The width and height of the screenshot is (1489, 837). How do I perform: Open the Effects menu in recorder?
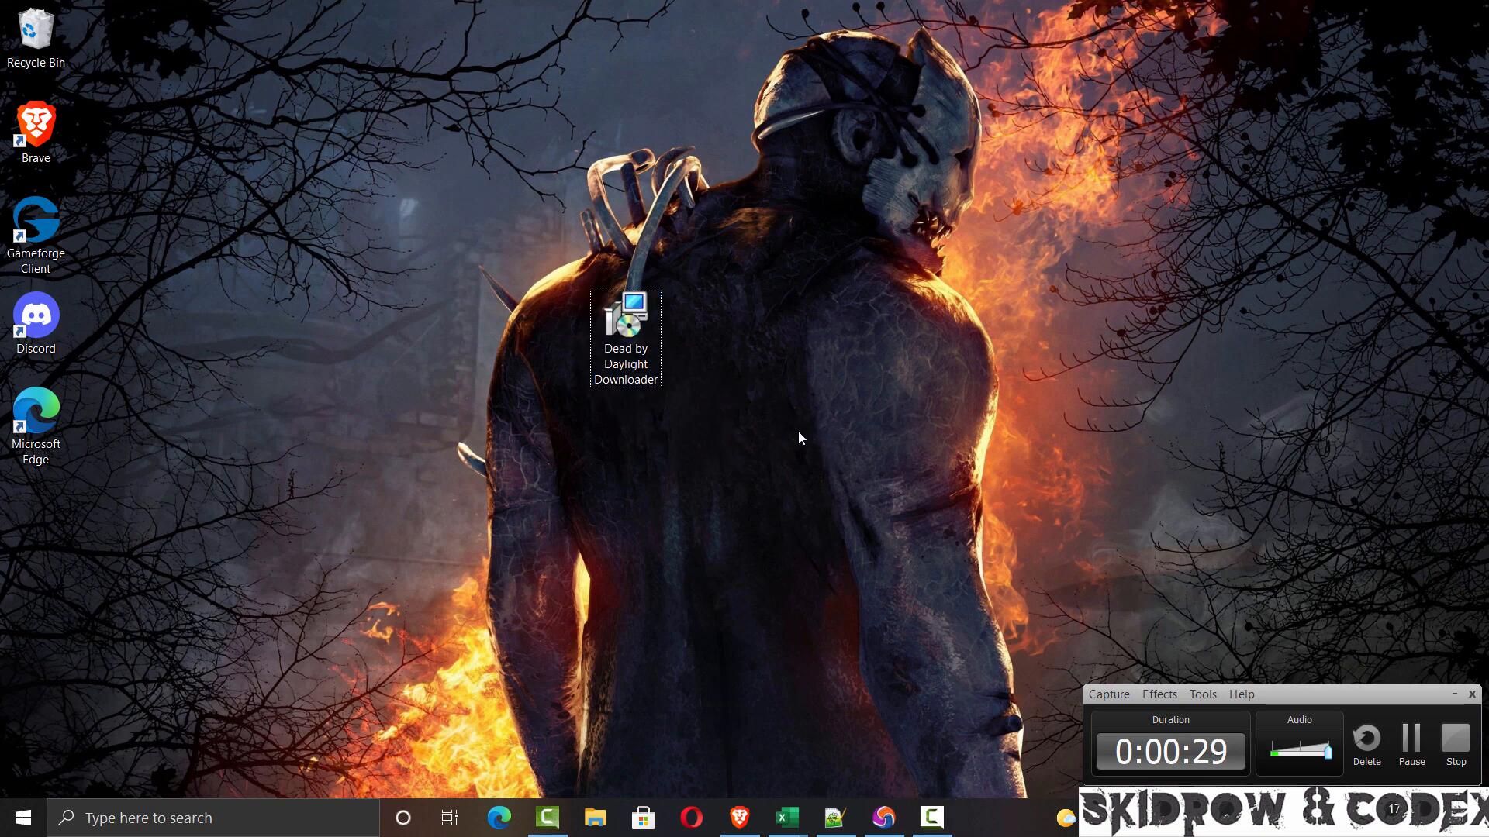tap(1159, 694)
